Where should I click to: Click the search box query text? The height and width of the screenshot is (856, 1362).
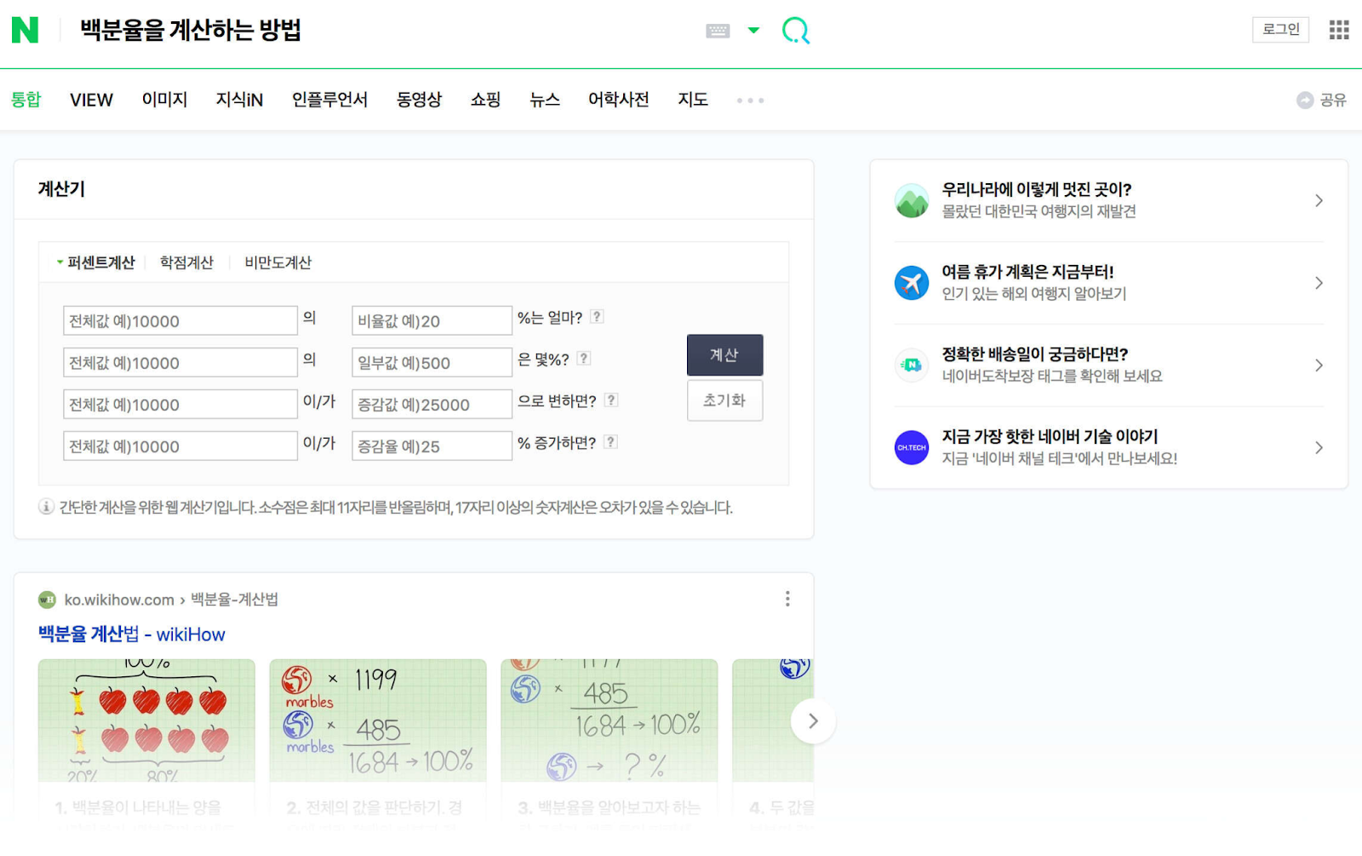[191, 31]
